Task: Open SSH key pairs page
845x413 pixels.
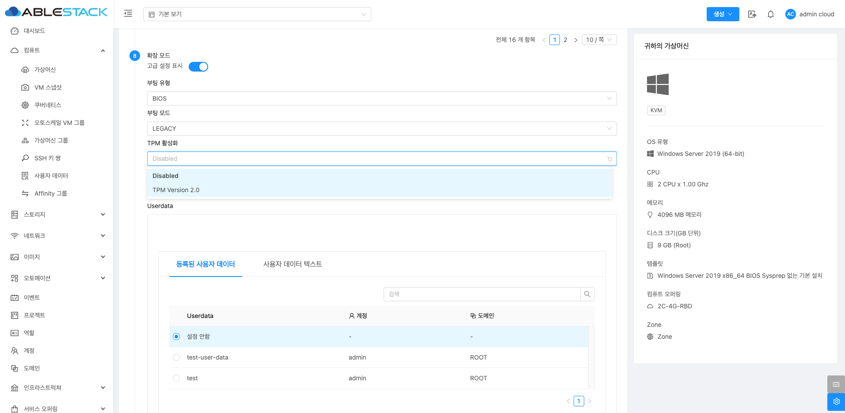Action: [x=47, y=158]
